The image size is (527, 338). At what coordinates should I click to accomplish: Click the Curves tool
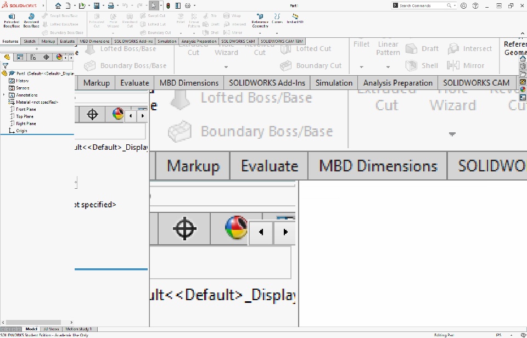277,19
